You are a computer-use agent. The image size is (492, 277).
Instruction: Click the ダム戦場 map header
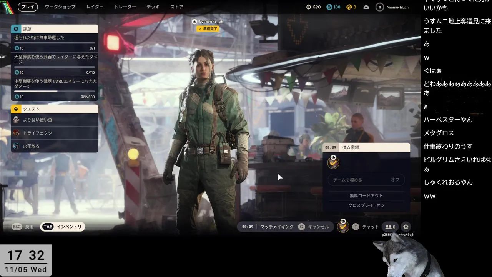366,147
